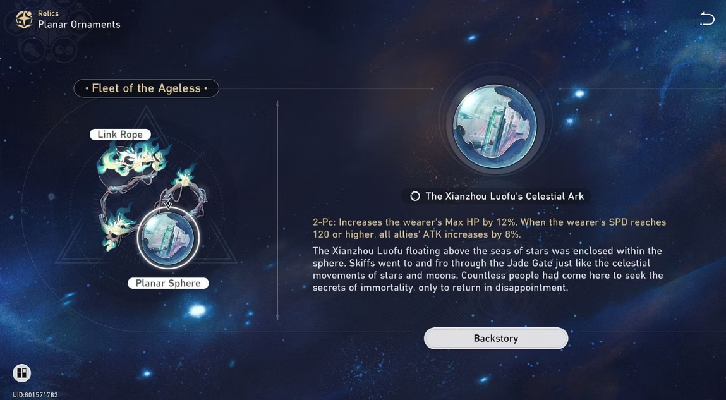Open the four-square grid menu icon
Viewport: 726px width, 400px height.
tap(21, 373)
